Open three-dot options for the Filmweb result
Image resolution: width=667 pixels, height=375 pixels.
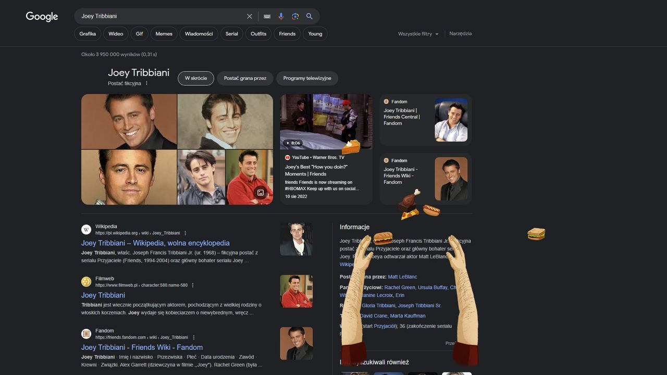click(193, 285)
